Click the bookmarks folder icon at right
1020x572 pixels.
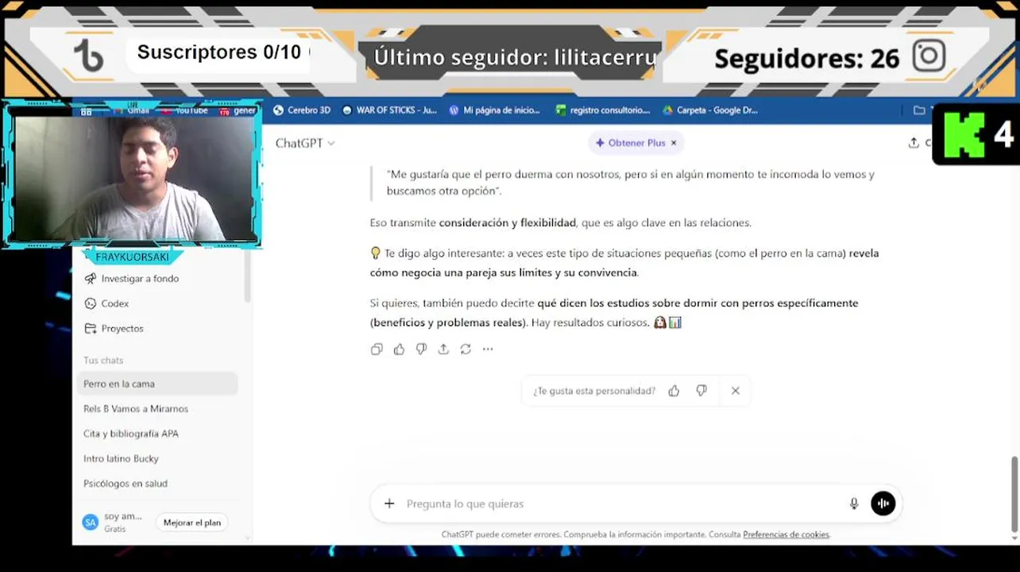click(x=919, y=110)
